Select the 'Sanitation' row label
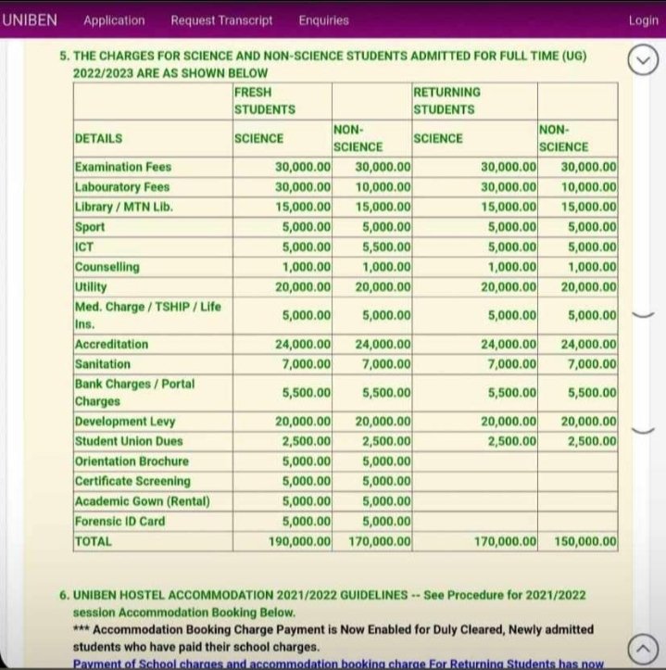Screen dimensions: 666x670 coord(103,364)
